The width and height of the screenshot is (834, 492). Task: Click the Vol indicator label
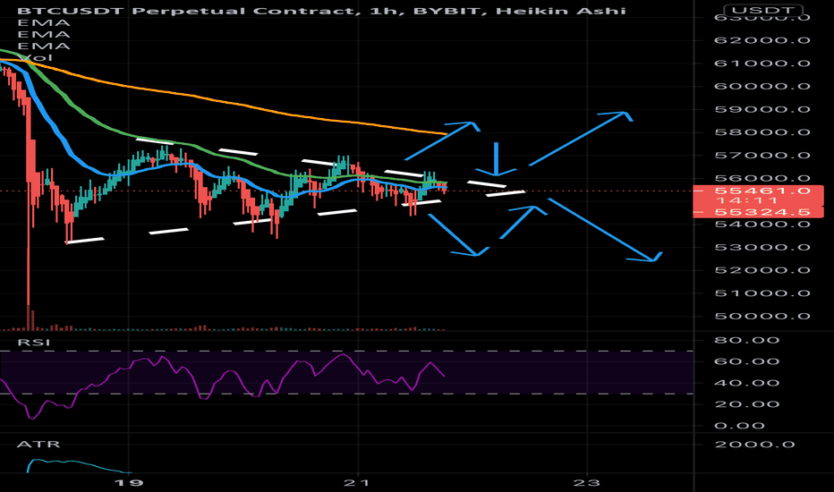coord(35,57)
